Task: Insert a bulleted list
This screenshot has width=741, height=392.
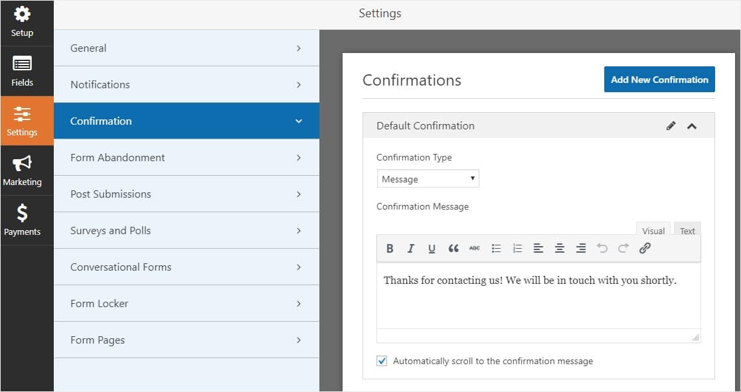Action: [x=496, y=249]
